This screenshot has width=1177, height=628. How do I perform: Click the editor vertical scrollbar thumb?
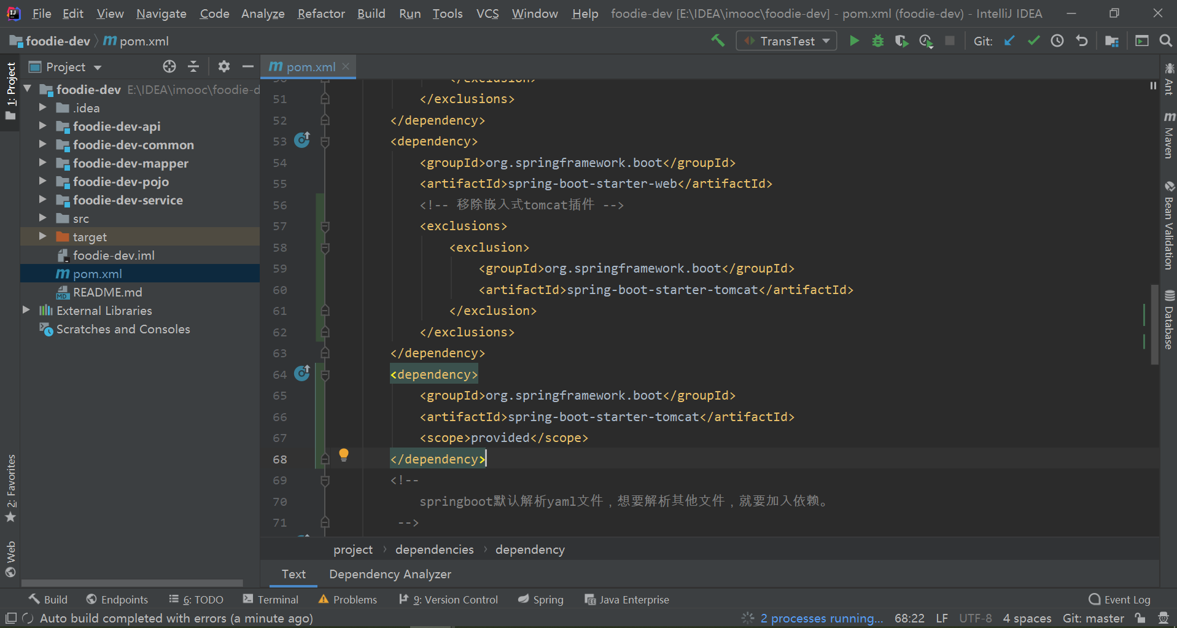click(x=1155, y=324)
